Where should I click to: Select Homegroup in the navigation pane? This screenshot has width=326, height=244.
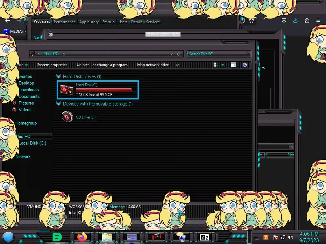26,123
